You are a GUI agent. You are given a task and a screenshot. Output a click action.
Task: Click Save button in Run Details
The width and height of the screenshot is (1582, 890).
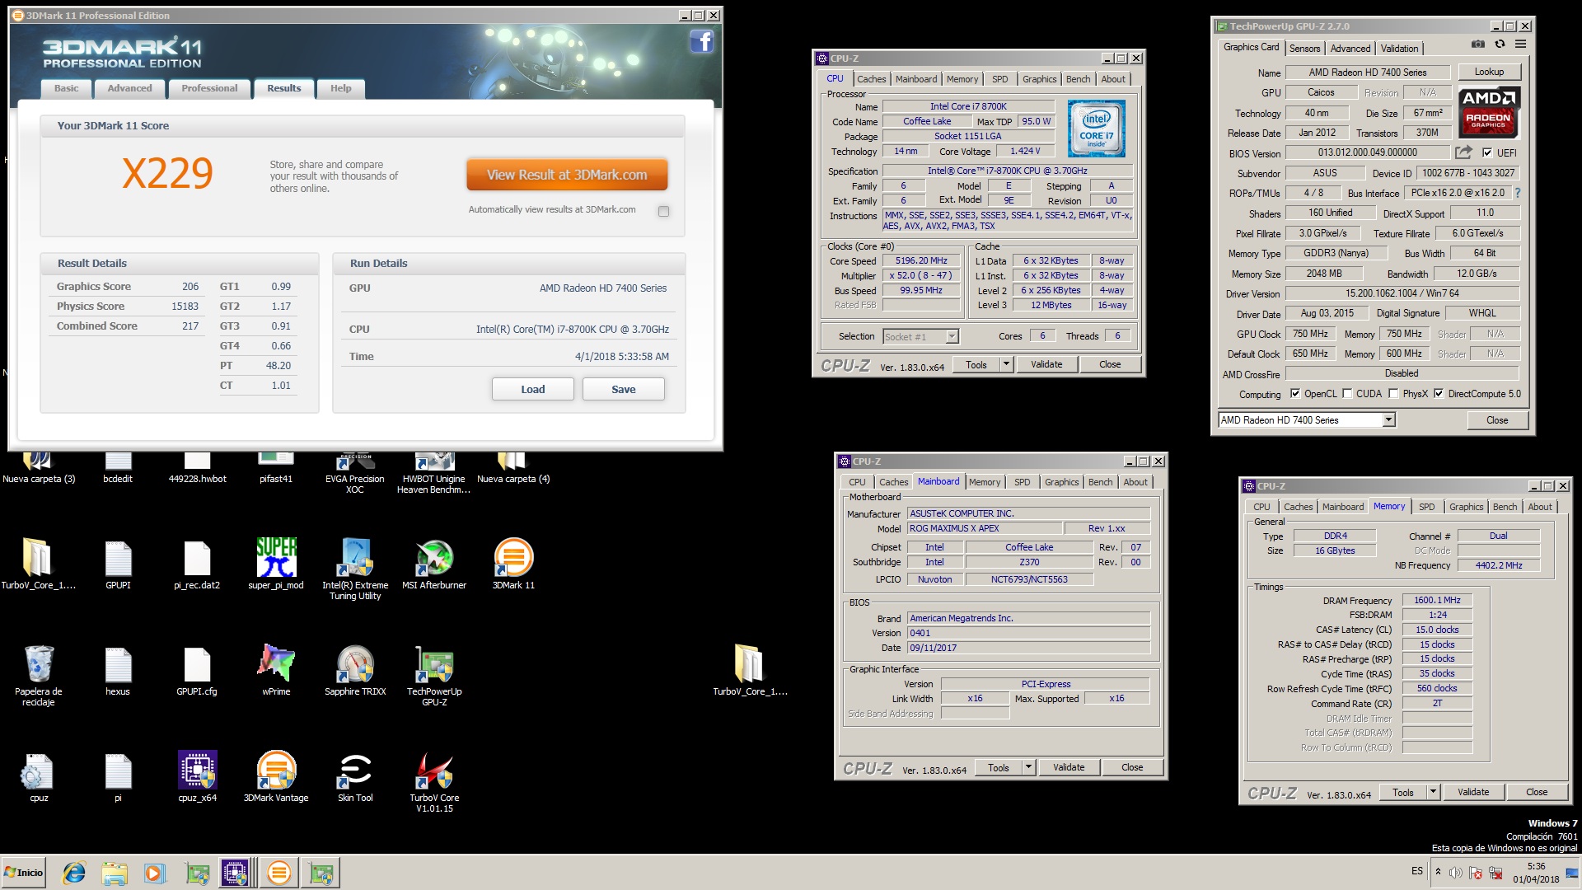[x=623, y=389]
